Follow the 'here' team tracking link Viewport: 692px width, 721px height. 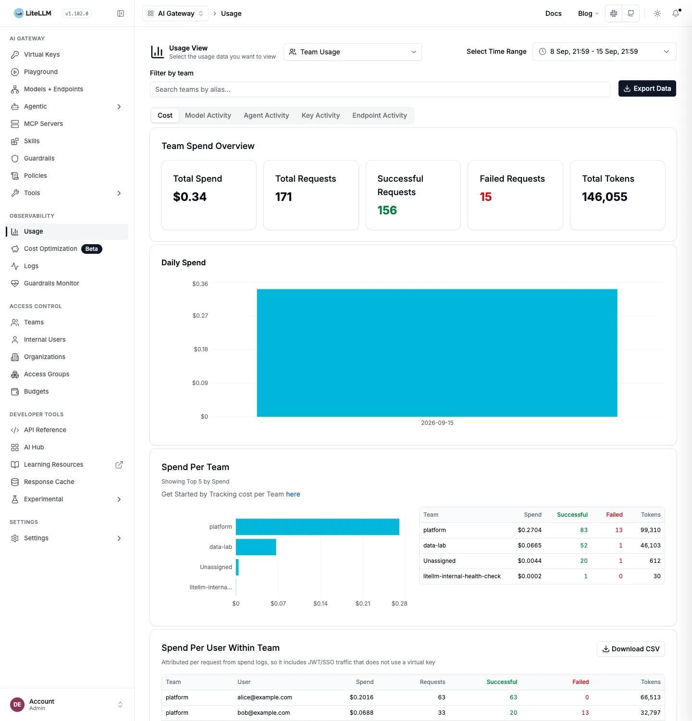coord(293,494)
